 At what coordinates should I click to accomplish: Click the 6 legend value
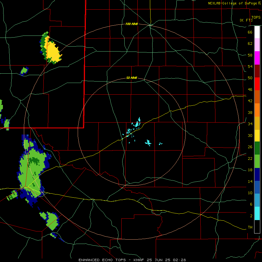[251, 204]
